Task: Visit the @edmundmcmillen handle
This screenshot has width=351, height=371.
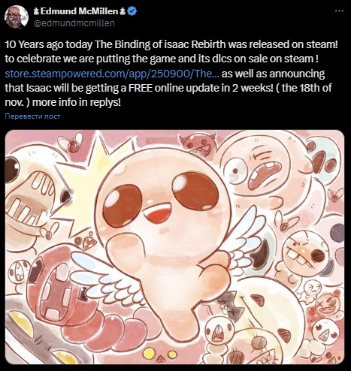Action: click(74, 23)
